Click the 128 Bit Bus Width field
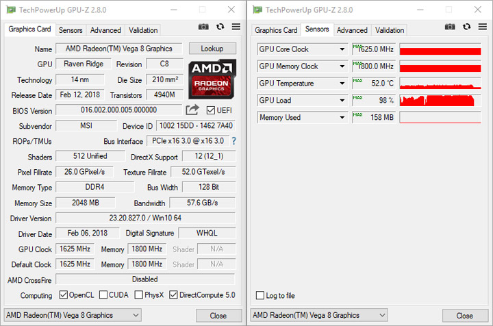 click(209, 187)
